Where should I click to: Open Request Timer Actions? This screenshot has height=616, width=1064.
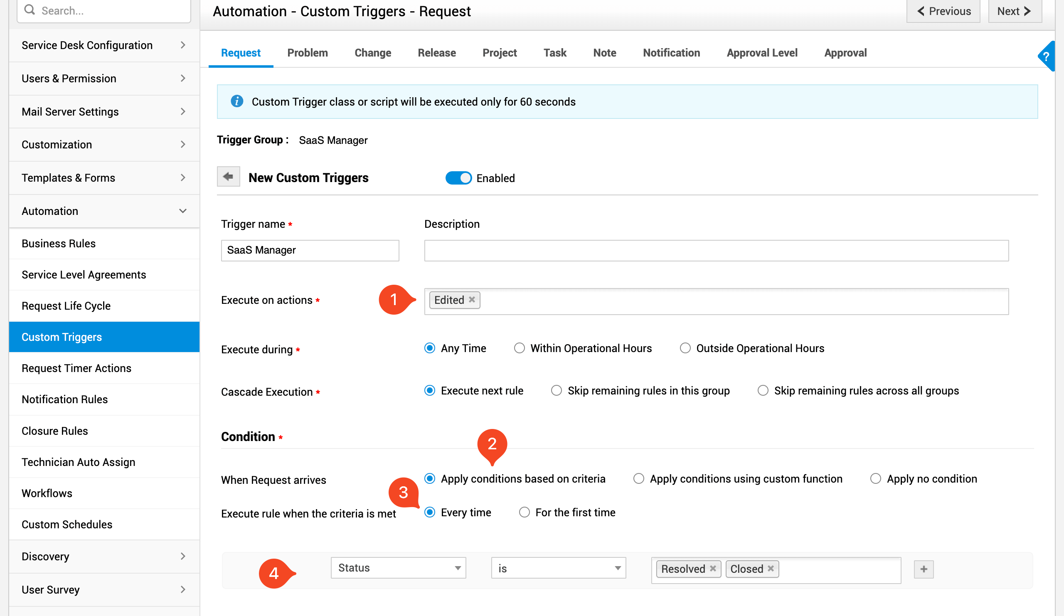tap(104, 368)
